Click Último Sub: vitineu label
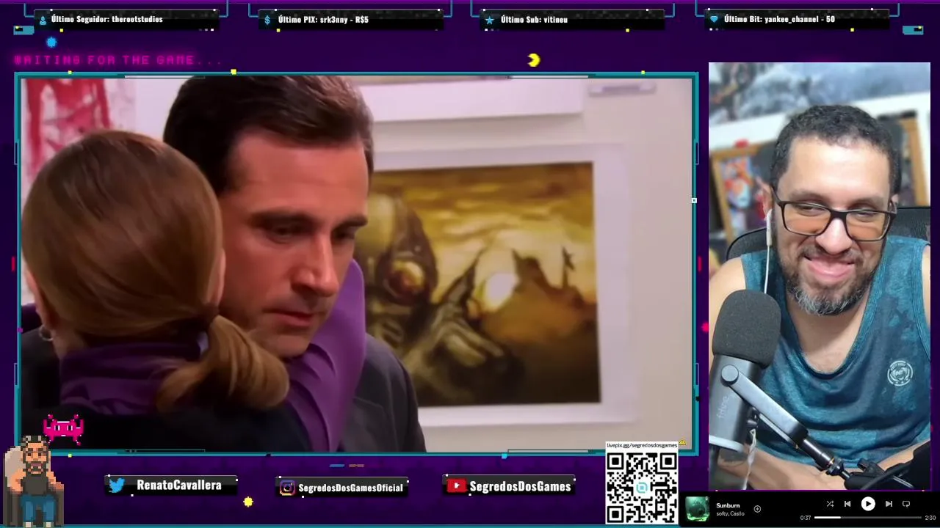The height and width of the screenshot is (528, 940). (534, 20)
